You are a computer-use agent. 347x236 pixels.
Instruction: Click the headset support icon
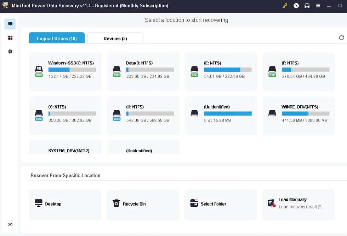[x=307, y=6]
